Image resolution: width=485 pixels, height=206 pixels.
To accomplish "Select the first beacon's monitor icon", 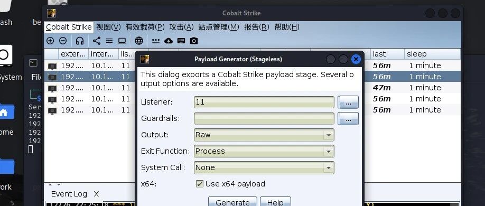I will tap(52, 66).
